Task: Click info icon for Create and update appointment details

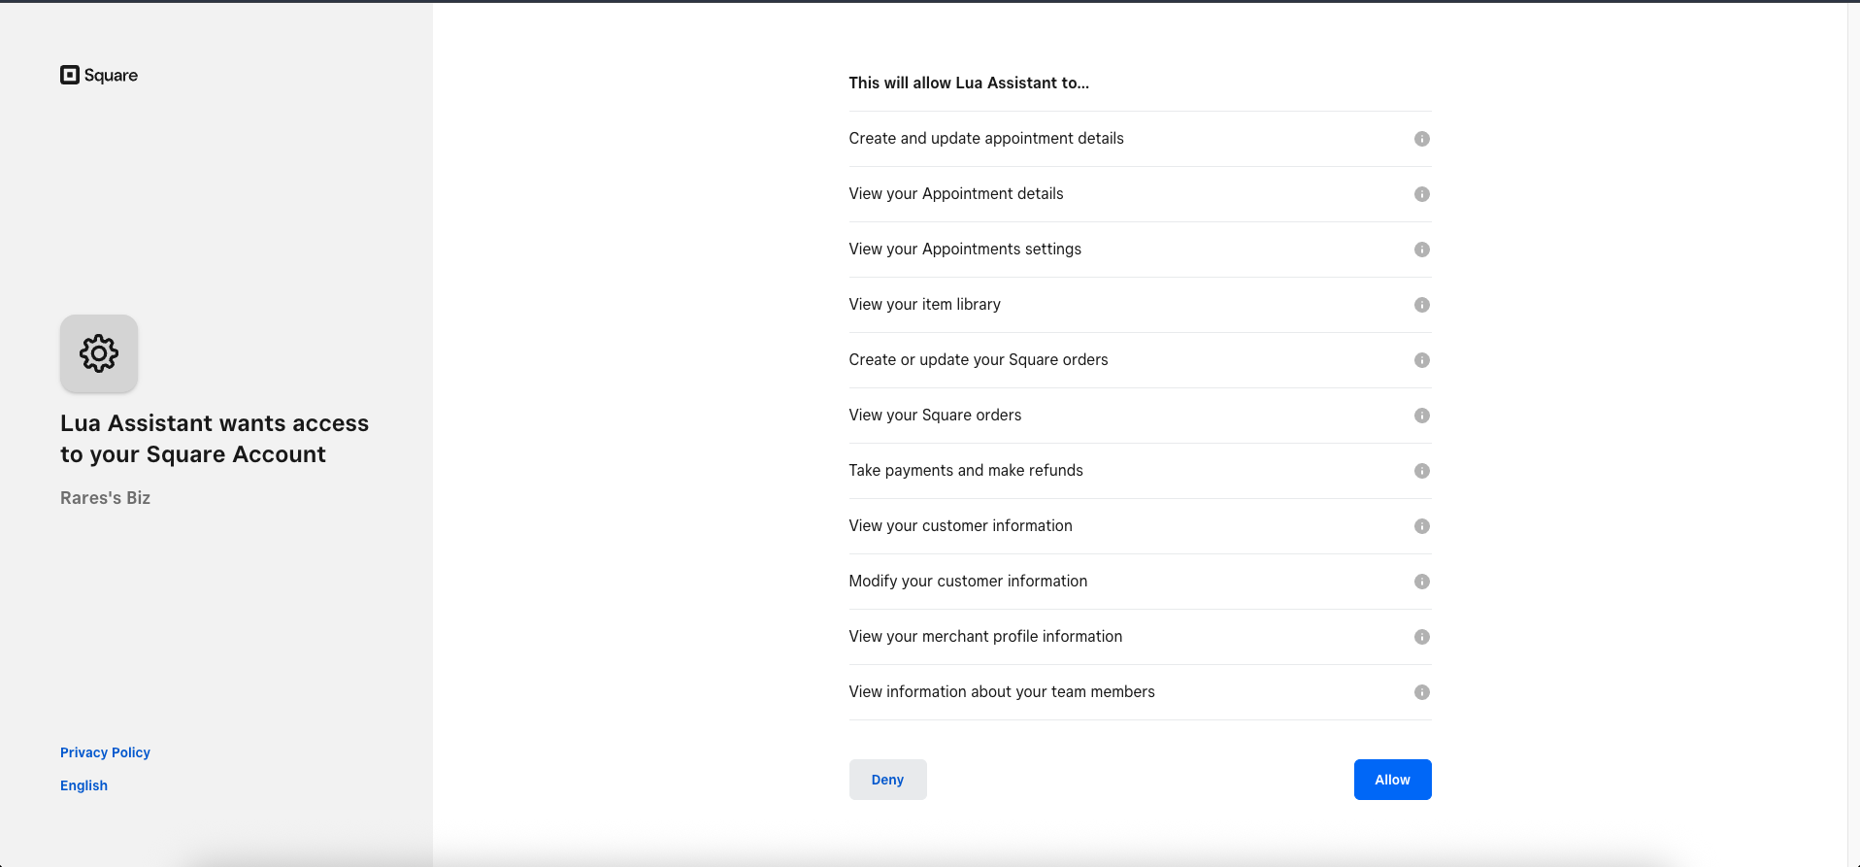Action: (x=1421, y=139)
